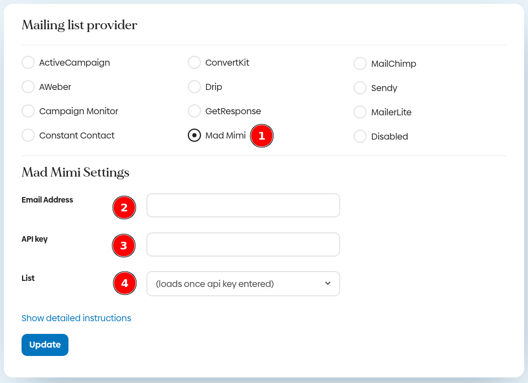Screen dimensions: 528x383
Task: Focus the Email Address input field
Action: (x=243, y=205)
